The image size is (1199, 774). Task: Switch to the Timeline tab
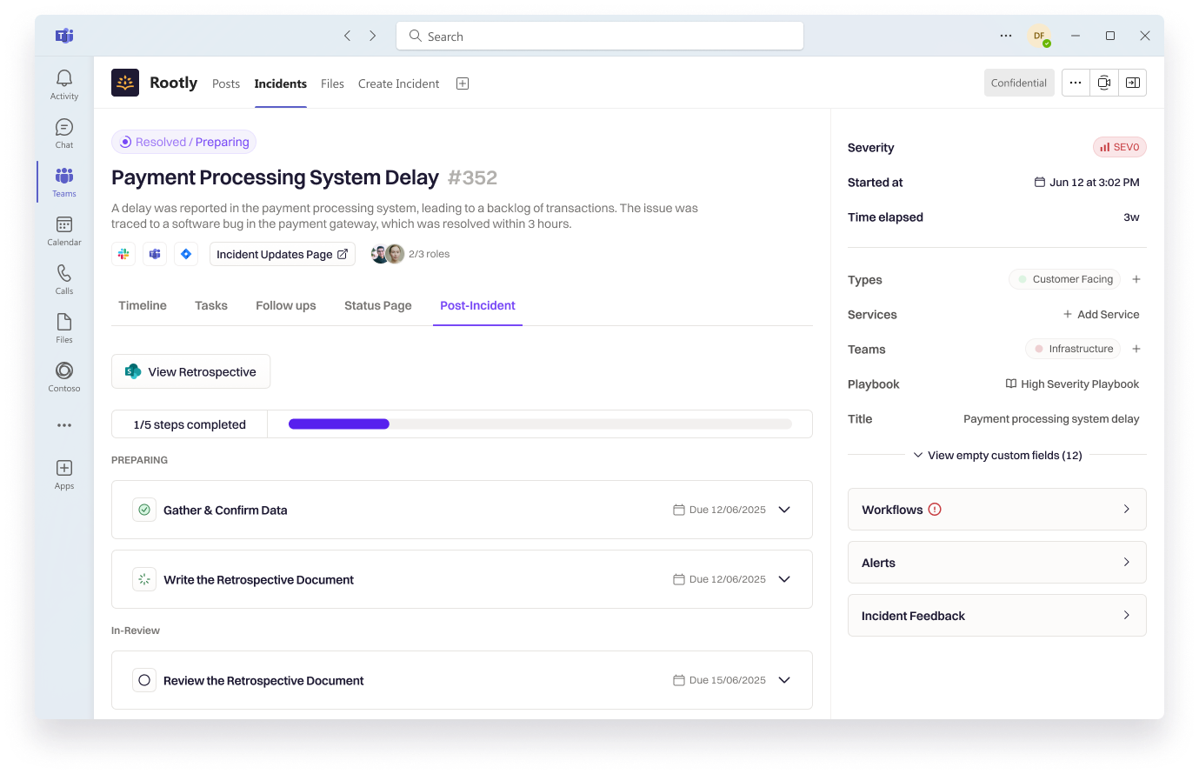143,305
